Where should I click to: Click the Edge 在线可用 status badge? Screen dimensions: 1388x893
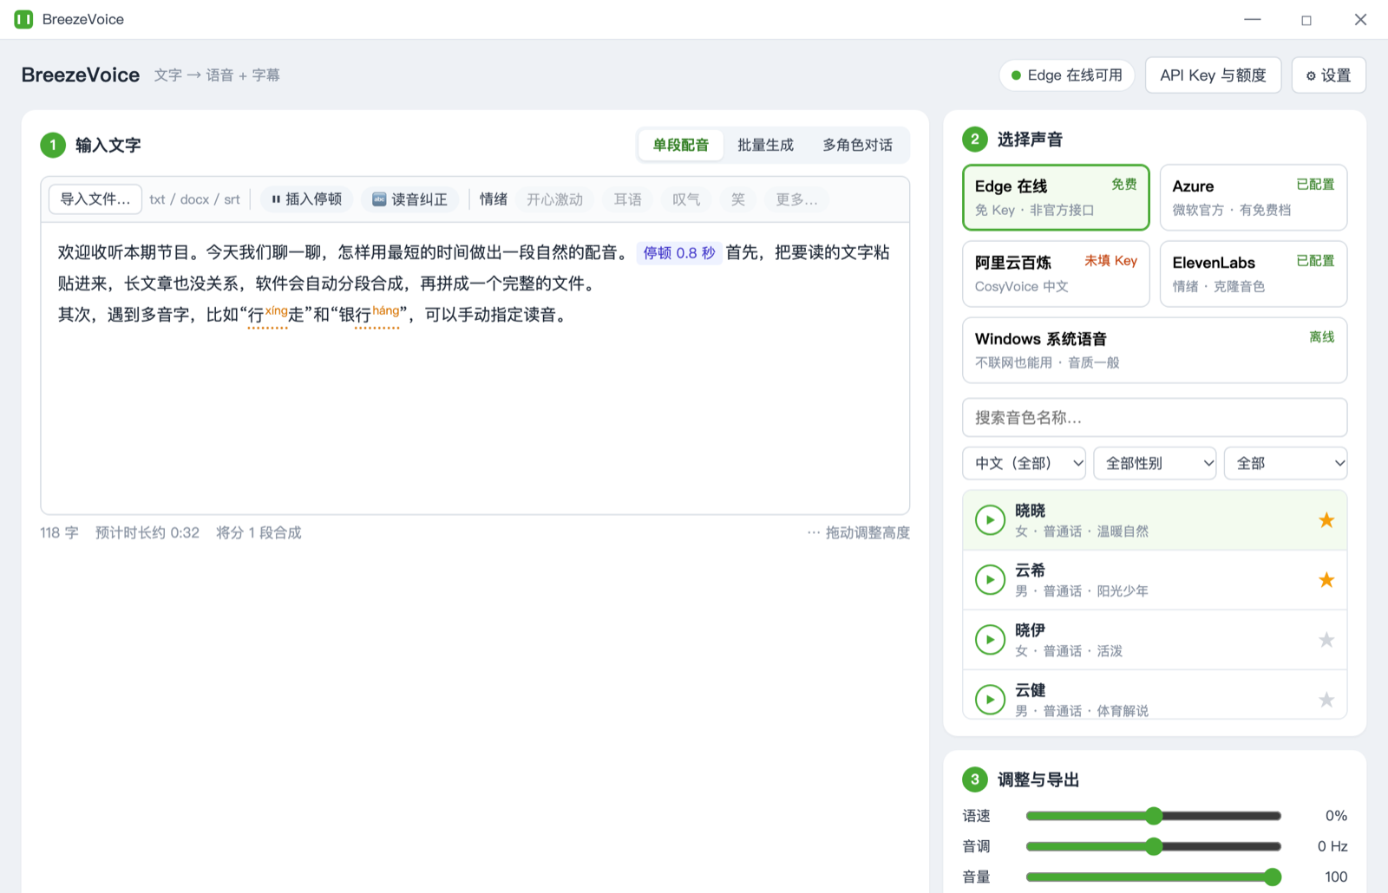[1067, 75]
